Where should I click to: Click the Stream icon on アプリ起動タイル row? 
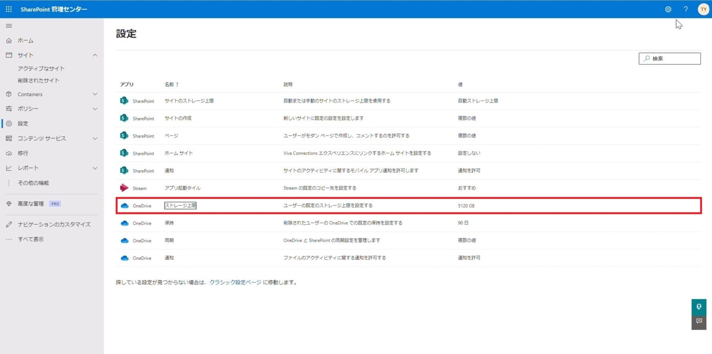tap(124, 188)
